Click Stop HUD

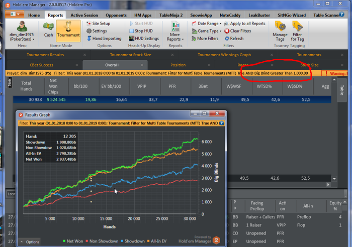(141, 31)
